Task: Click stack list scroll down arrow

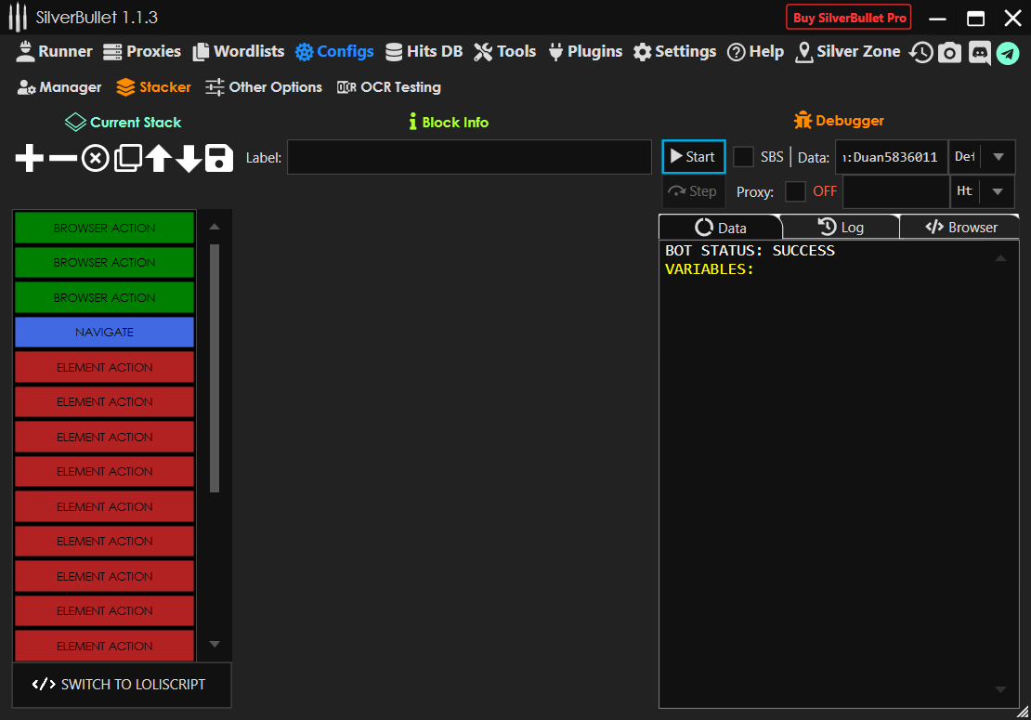Action: [215, 645]
